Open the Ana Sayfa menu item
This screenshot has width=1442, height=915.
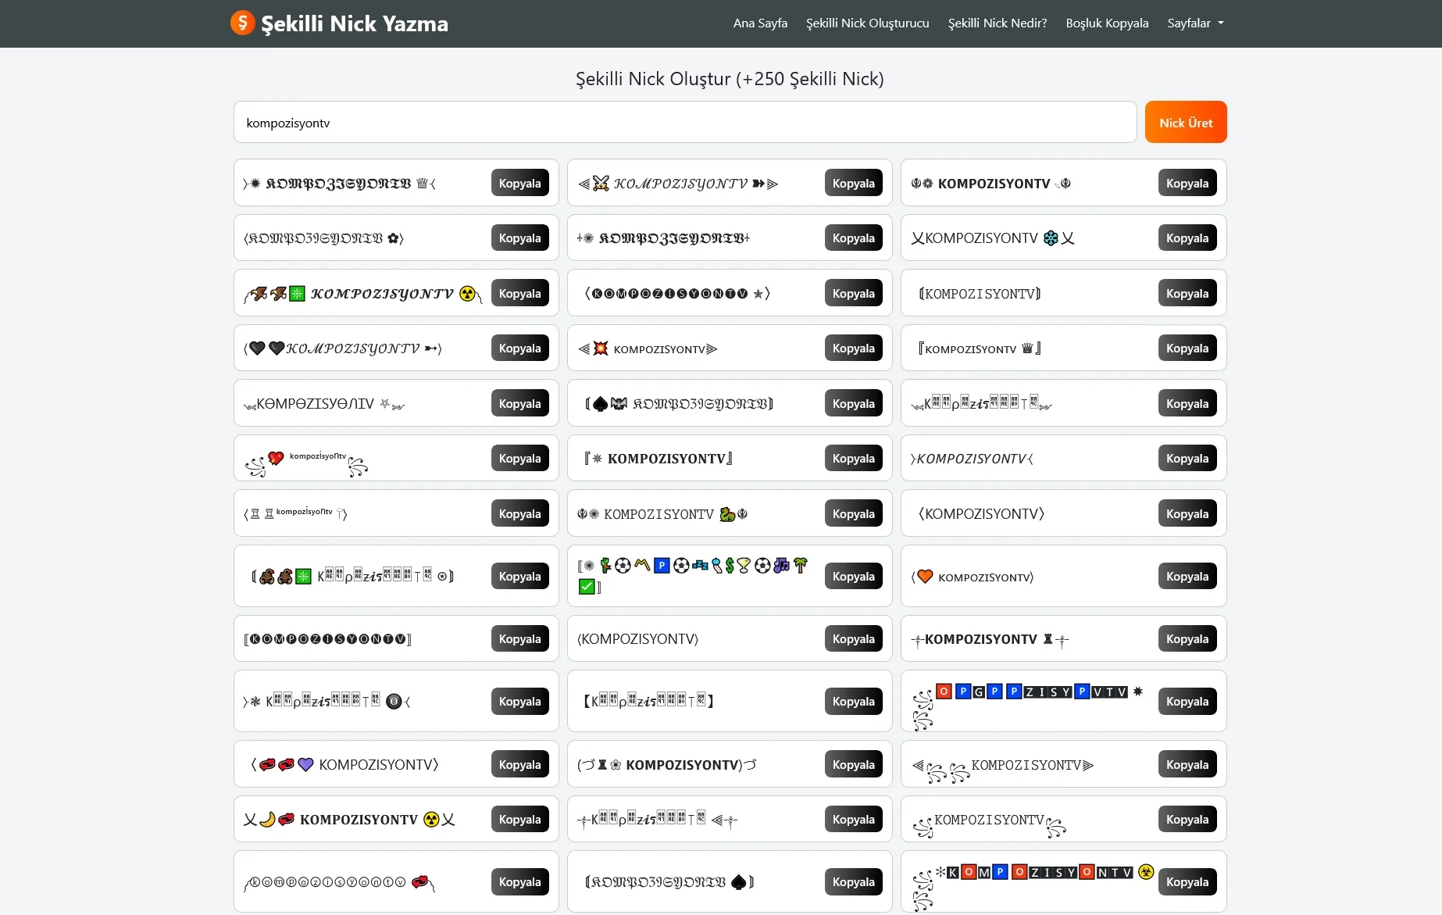click(759, 23)
